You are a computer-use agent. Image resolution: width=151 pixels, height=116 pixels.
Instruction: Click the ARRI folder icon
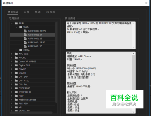click(16, 23)
